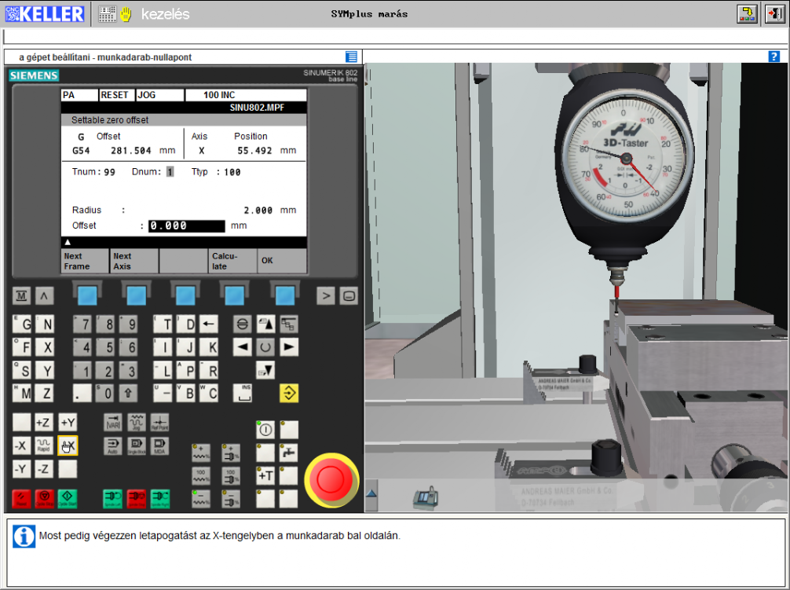Screen dimensions: 790x590
Task: Click the shift up-arrow key
Action: (x=128, y=393)
